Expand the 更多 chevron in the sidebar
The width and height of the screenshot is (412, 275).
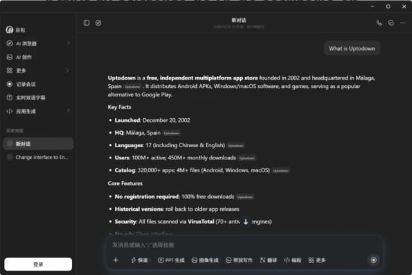68,70
